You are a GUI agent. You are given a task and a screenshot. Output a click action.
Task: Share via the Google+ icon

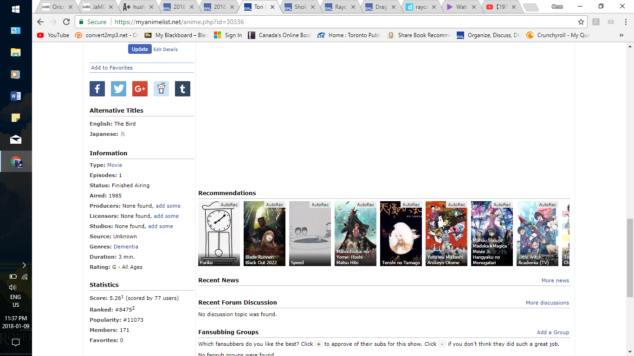pos(140,89)
